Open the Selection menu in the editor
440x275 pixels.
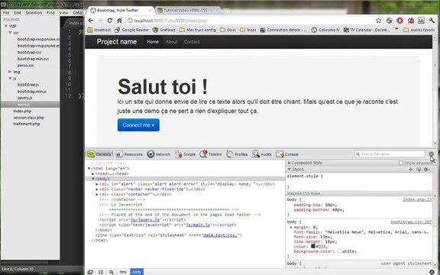34,13
